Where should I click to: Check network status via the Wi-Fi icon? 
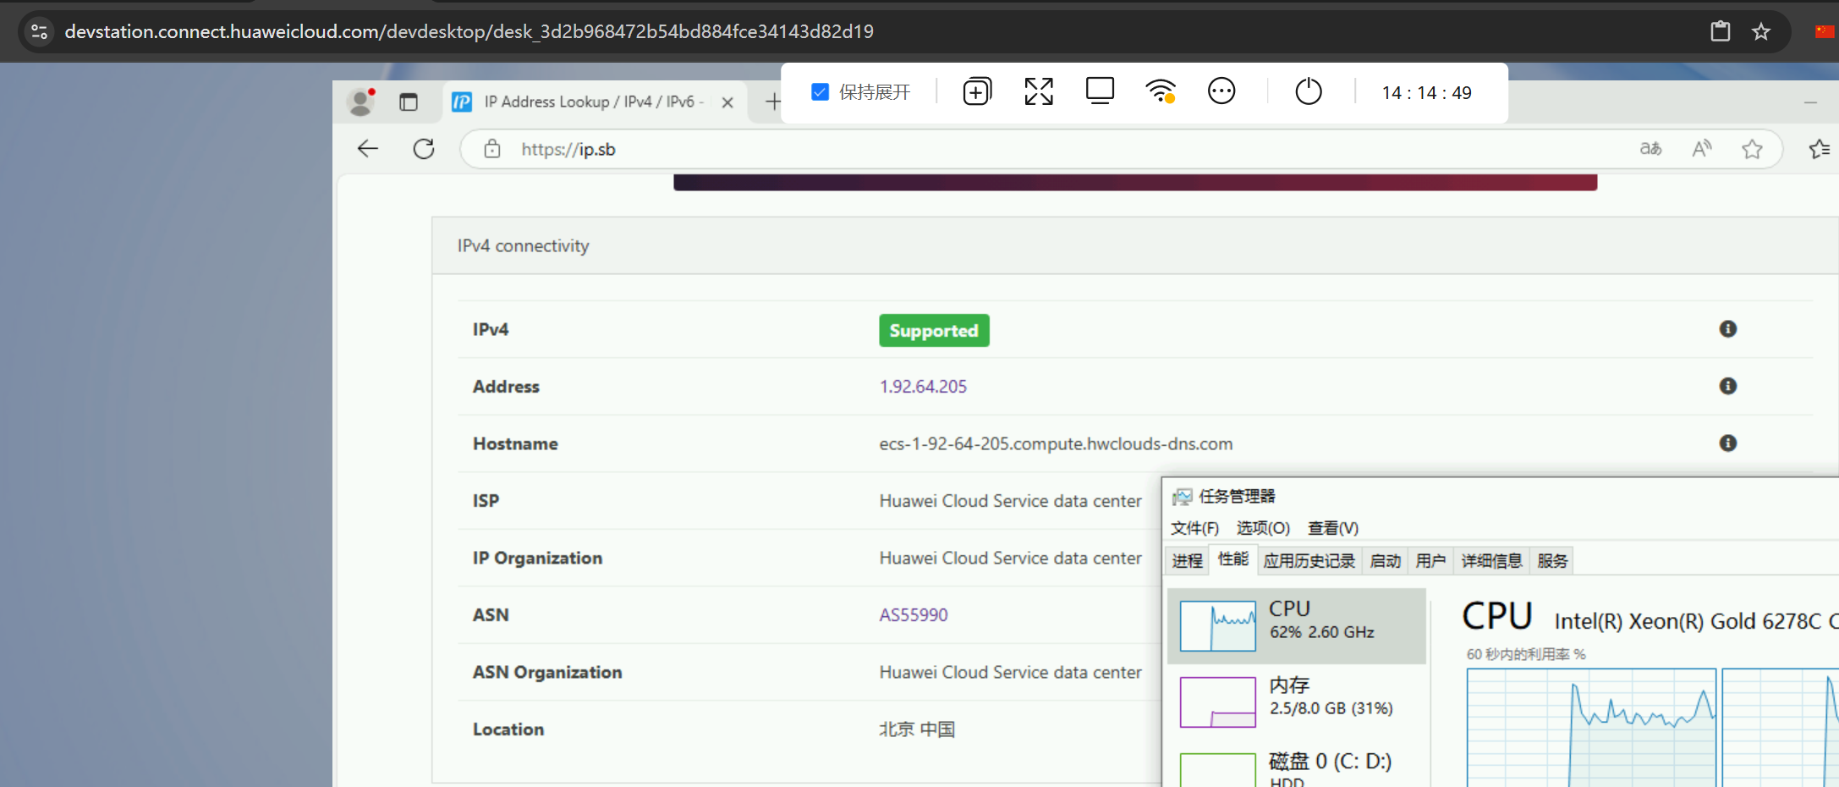[x=1160, y=91]
